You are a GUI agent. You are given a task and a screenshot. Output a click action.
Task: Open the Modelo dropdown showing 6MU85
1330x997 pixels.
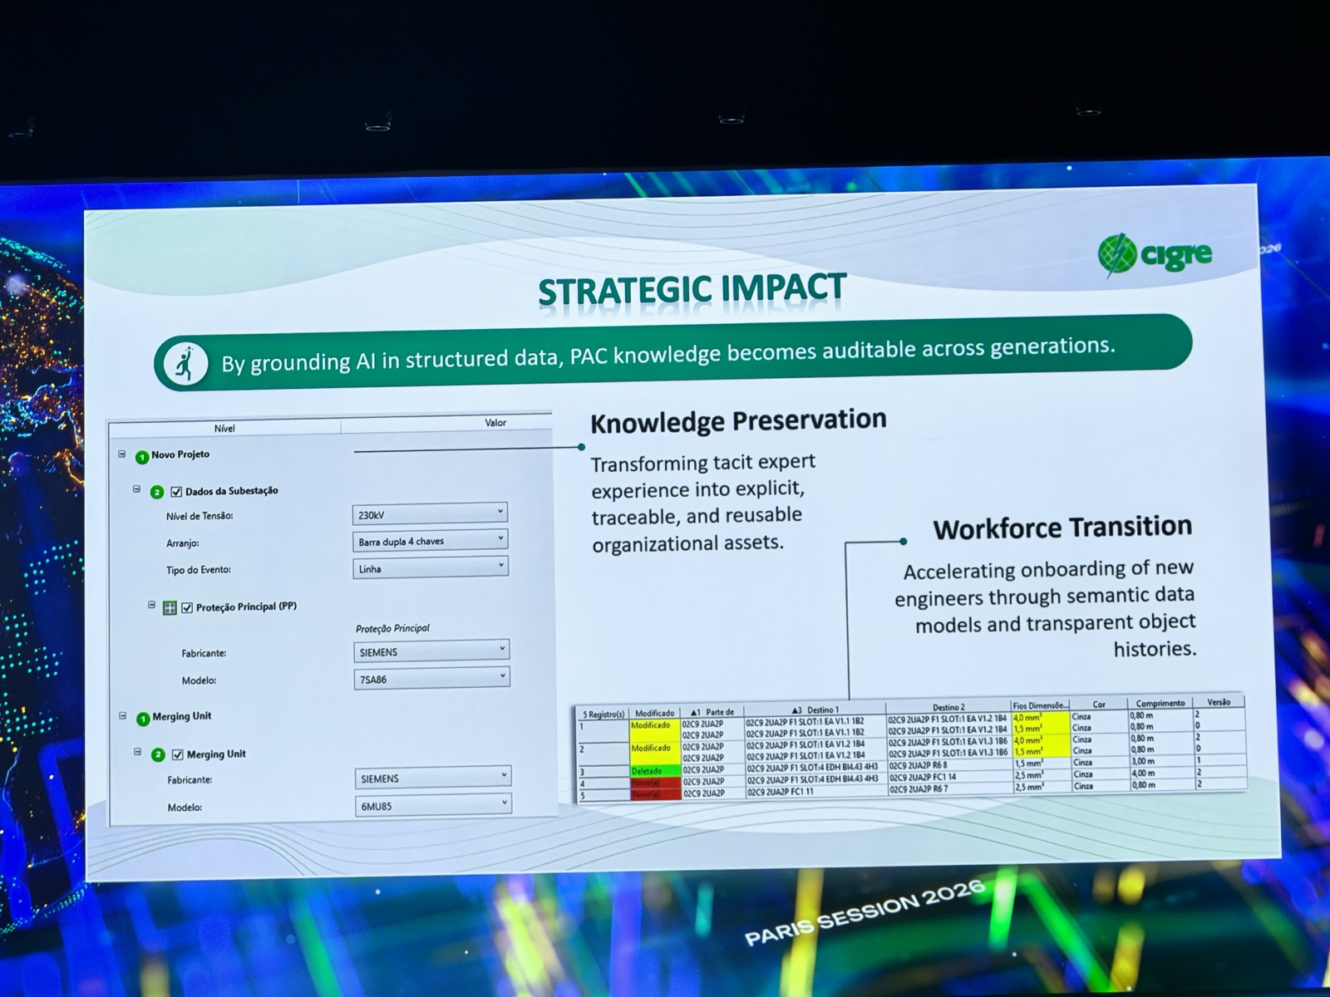tap(432, 805)
